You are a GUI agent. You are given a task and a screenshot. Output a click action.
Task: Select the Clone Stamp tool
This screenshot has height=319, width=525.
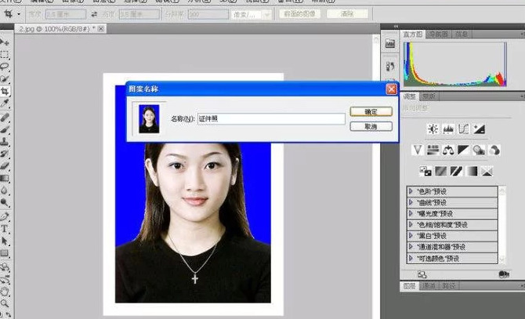click(5, 142)
